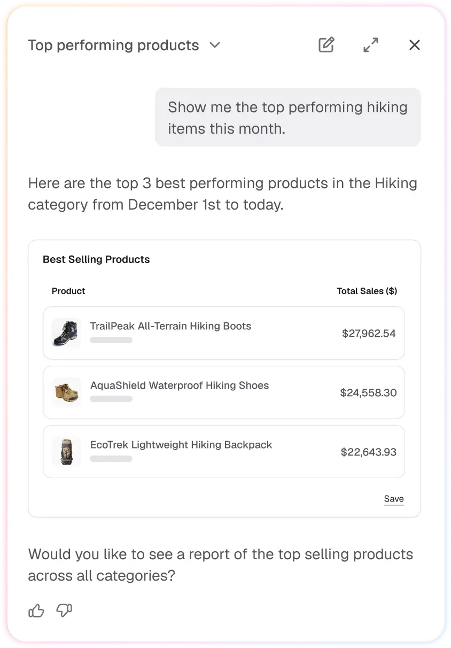
Task: Open the Top performing products dropdown
Action: [x=214, y=45]
